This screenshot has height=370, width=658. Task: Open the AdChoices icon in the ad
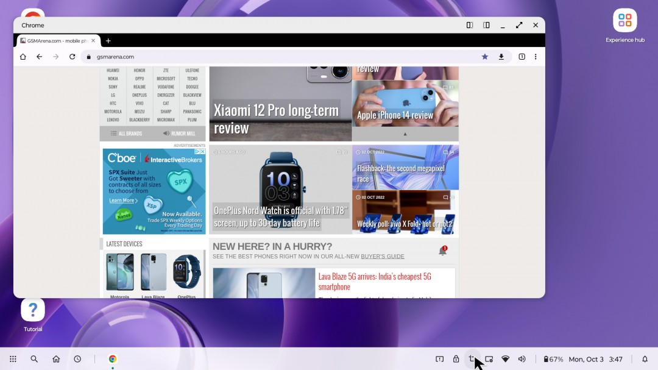(x=197, y=152)
